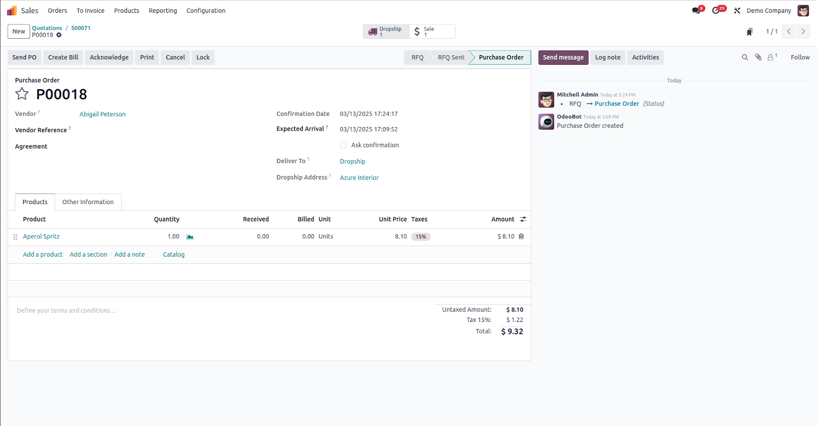Click Send message in the chatter

(x=563, y=57)
